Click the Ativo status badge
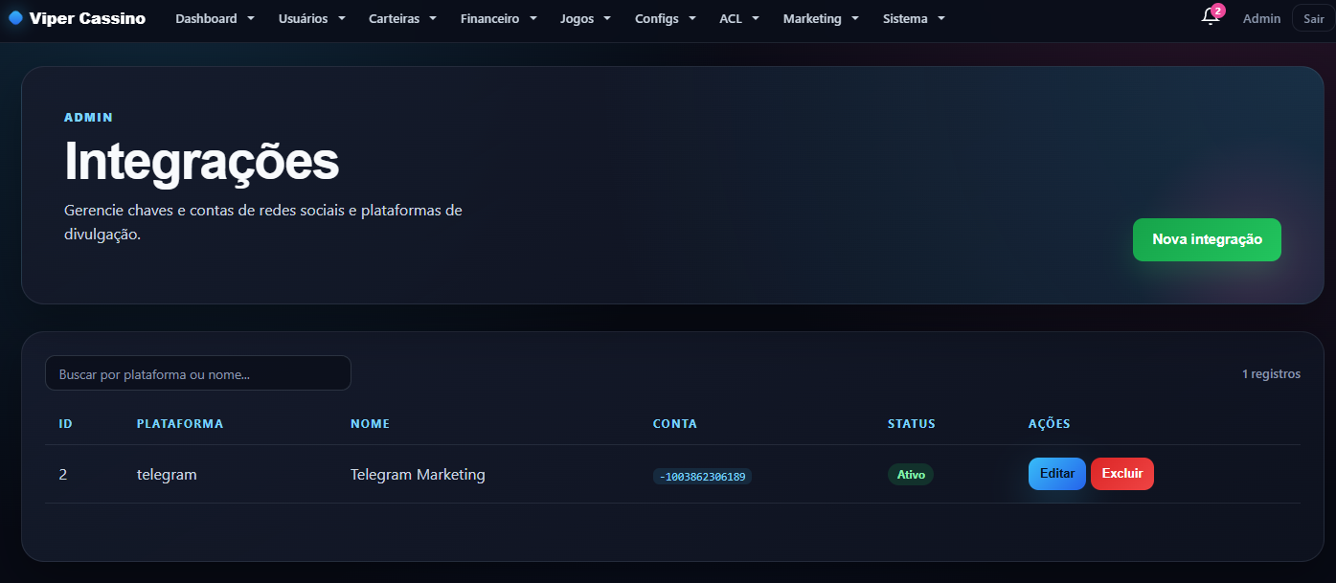The image size is (1336, 583). [911, 475]
